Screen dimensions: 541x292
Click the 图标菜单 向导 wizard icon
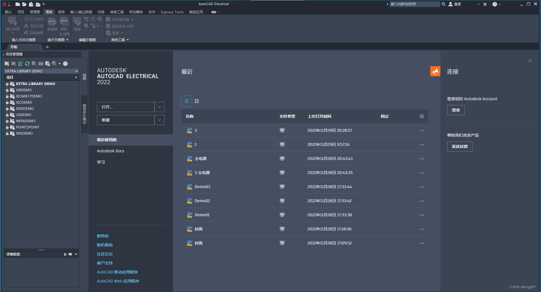click(108, 26)
